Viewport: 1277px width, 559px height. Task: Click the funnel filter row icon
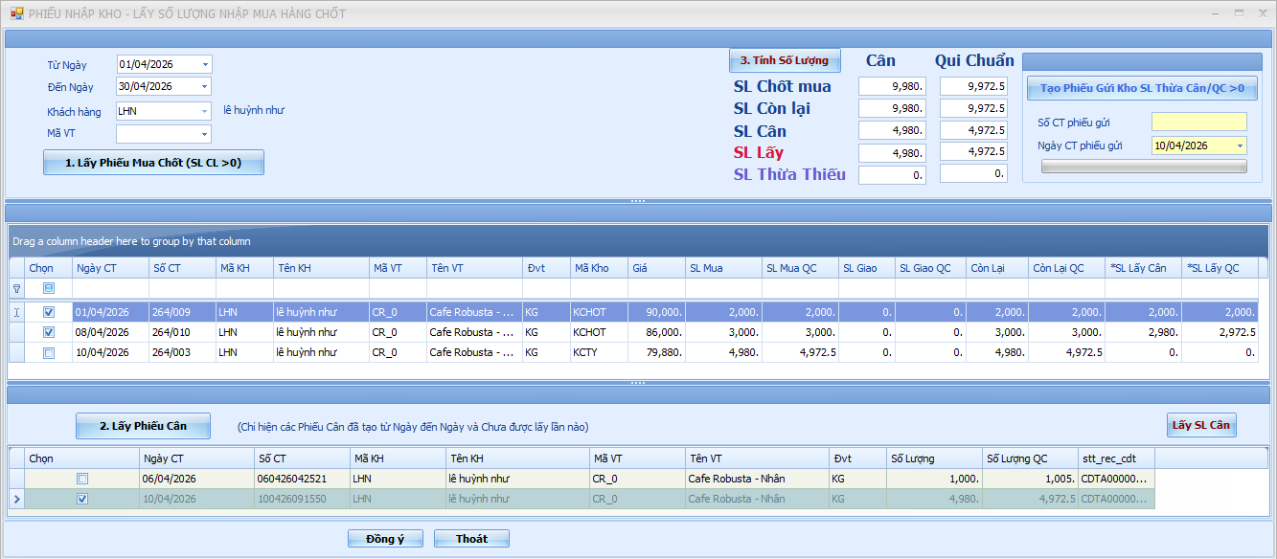point(16,288)
